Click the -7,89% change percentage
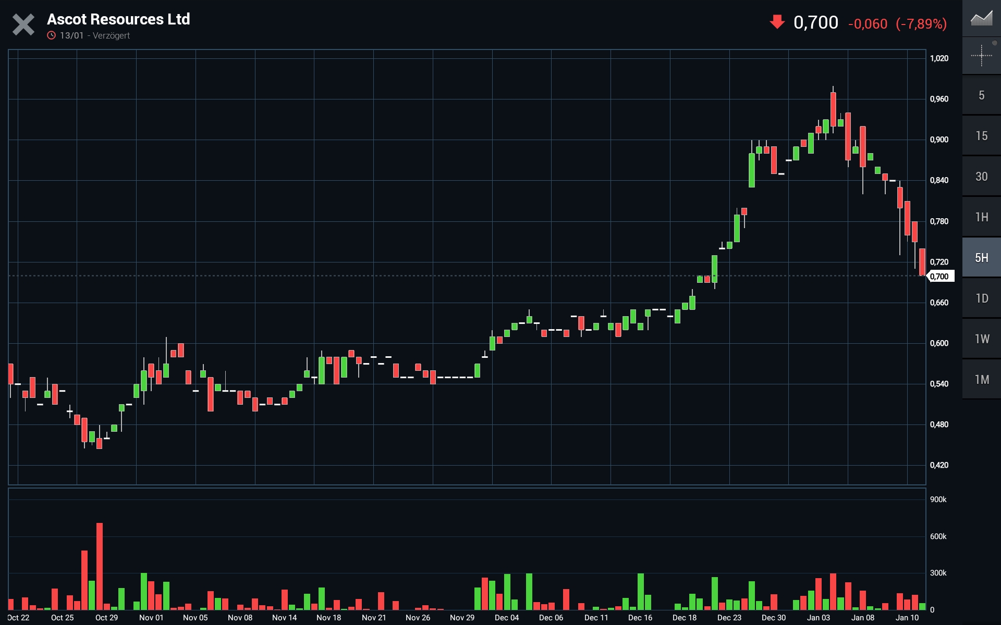Viewport: 1001px width, 625px height. tap(921, 24)
